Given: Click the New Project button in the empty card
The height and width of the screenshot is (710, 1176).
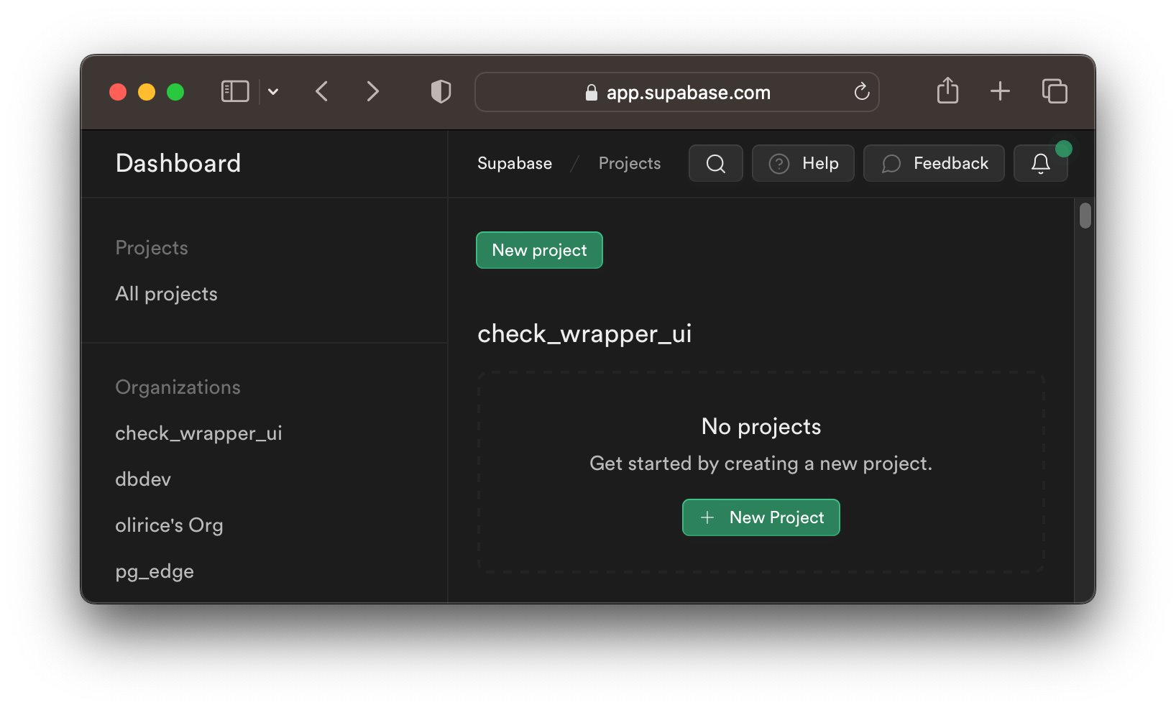Looking at the screenshot, I should pyautogui.click(x=761, y=517).
